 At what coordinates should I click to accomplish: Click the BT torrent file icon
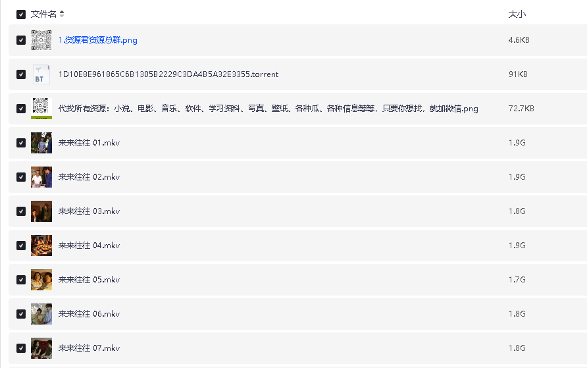click(41, 74)
